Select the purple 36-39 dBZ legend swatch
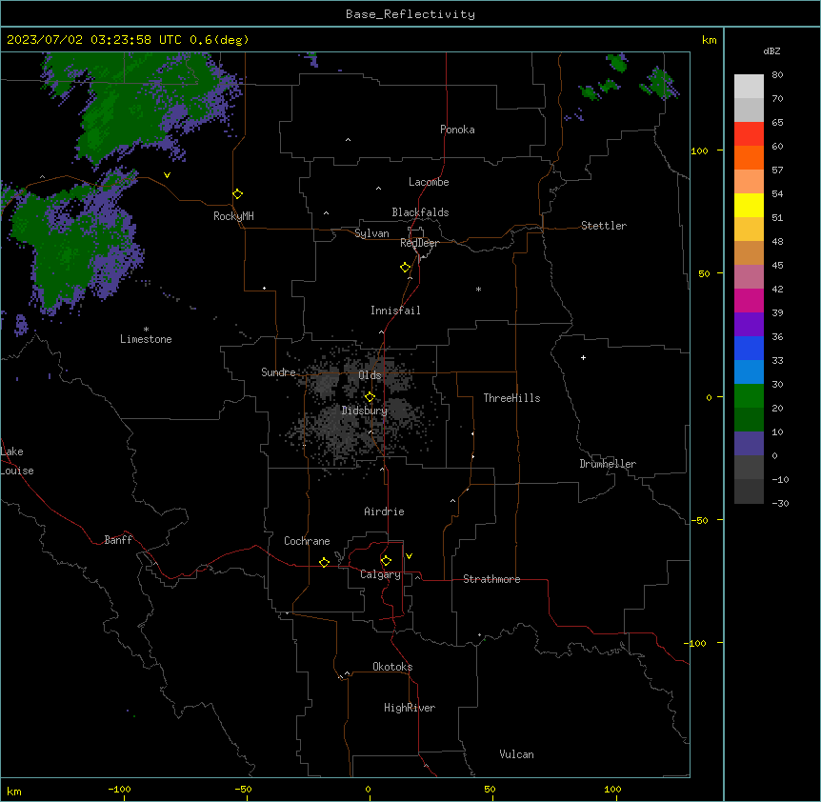 click(749, 324)
